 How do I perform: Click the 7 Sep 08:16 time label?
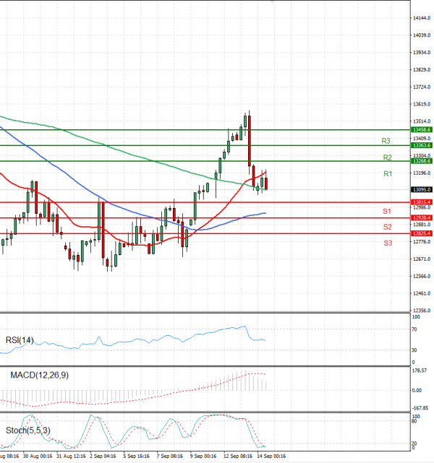[x=170, y=456]
